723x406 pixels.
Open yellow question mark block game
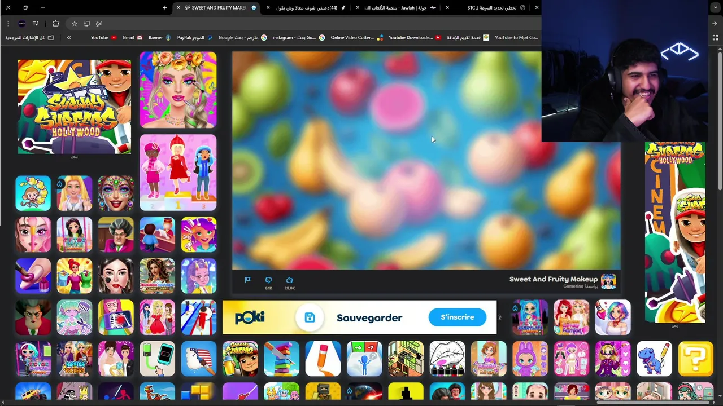pos(696,359)
